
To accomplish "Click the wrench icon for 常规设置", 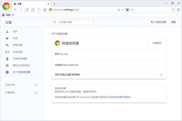I will (7, 45).
